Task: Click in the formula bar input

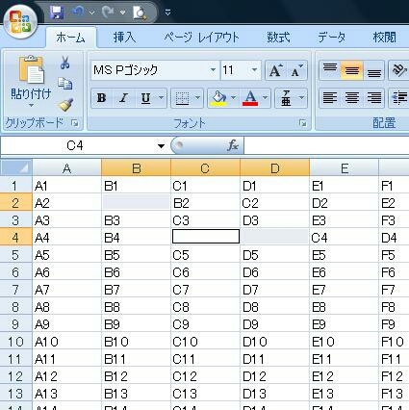Action: (326, 146)
